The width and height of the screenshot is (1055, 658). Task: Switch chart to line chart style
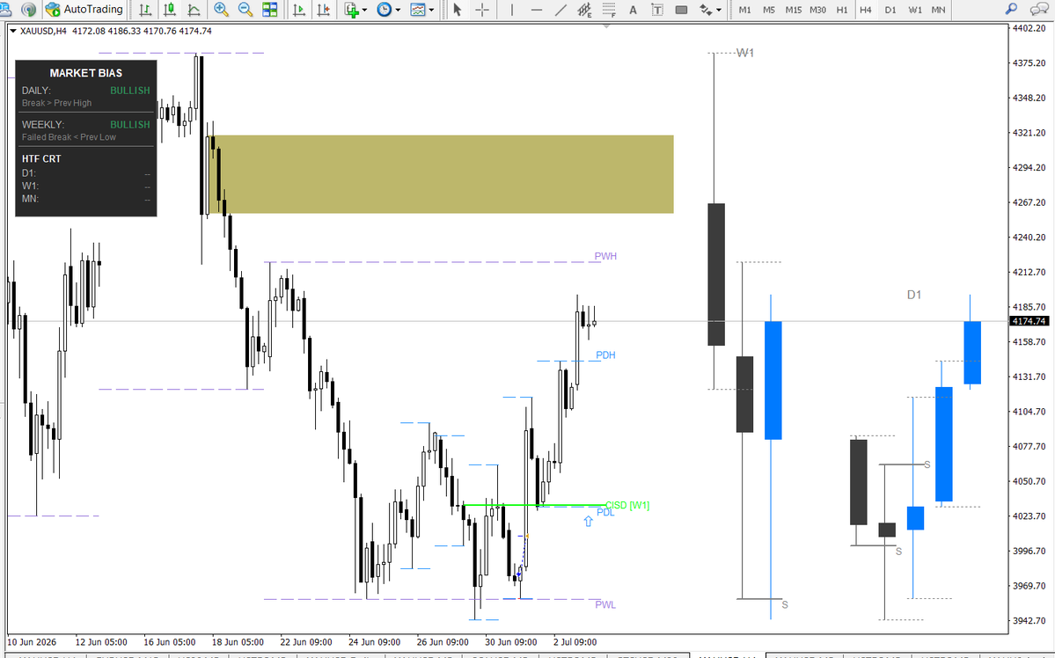pyautogui.click(x=194, y=10)
